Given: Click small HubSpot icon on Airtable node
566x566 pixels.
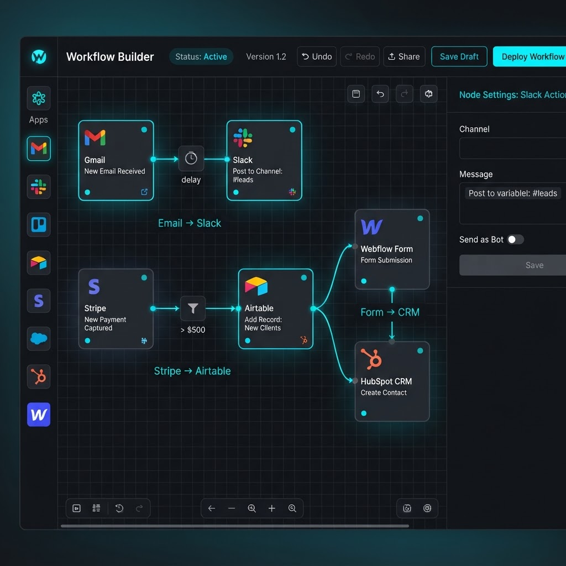Looking at the screenshot, I should click(303, 340).
